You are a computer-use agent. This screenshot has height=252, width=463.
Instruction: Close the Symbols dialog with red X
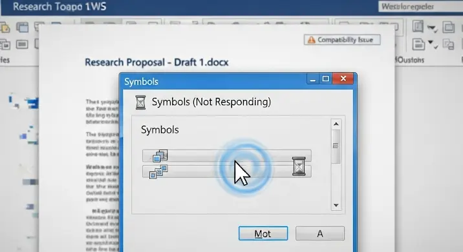343,79
